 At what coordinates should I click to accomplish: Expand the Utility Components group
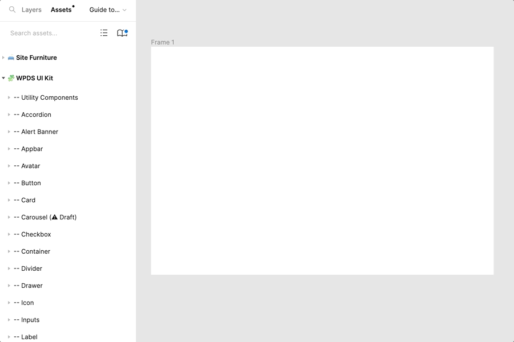point(9,97)
